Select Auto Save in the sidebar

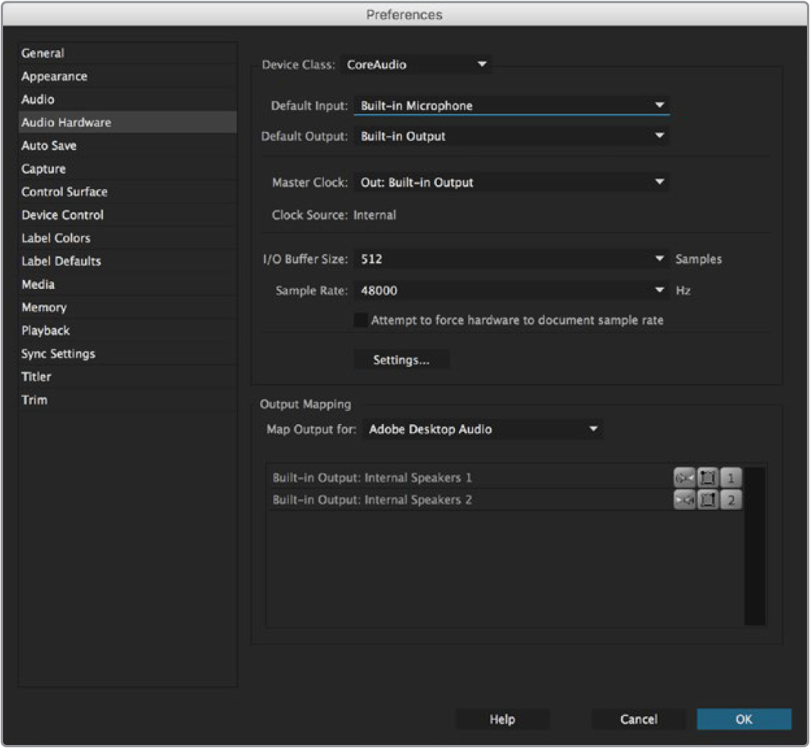click(49, 146)
